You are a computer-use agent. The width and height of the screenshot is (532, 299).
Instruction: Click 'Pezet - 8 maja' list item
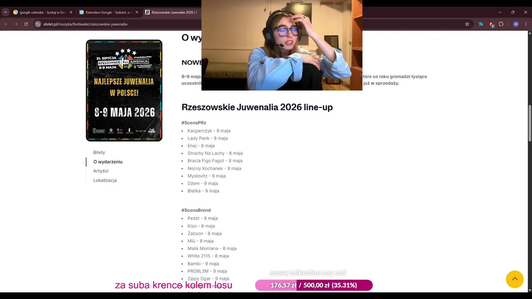[202, 218]
